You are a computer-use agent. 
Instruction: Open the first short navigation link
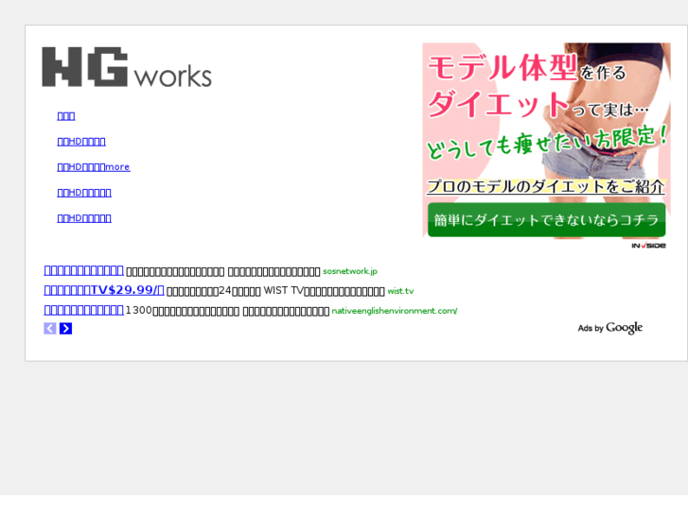(66, 116)
